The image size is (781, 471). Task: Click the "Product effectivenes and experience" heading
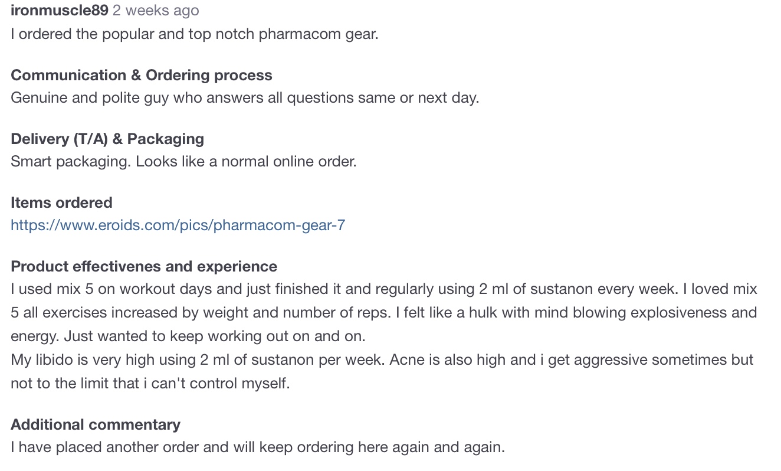(x=144, y=266)
